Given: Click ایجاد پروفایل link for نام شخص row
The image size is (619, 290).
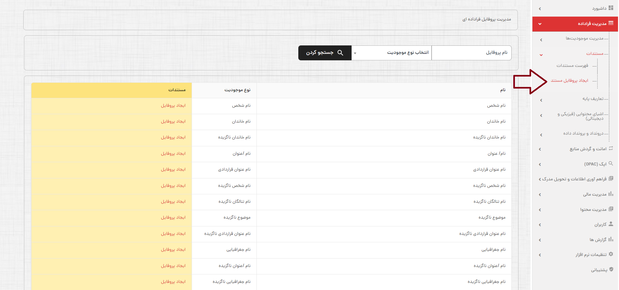Looking at the screenshot, I should pyautogui.click(x=173, y=106).
